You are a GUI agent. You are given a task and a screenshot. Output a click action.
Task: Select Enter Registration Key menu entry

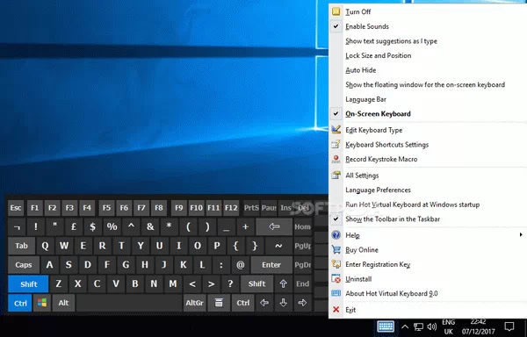point(428,264)
